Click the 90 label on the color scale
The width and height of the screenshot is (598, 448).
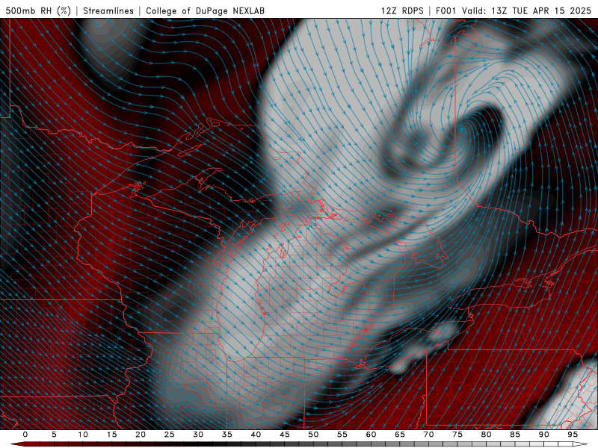click(544, 435)
